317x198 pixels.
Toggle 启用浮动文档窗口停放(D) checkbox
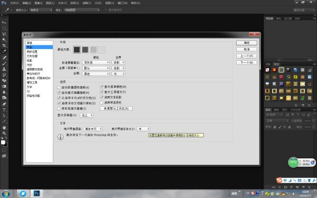59,103
